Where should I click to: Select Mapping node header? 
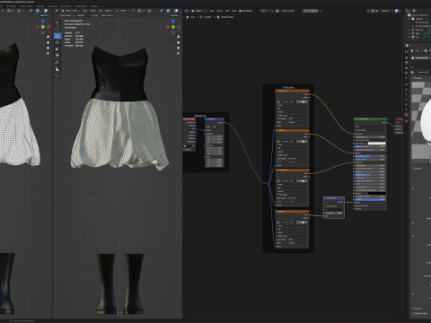coord(215,119)
